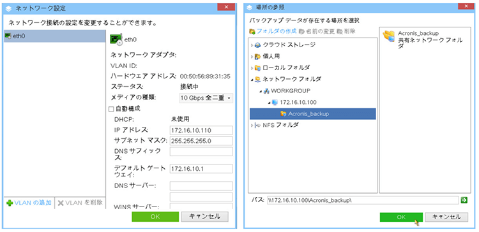Enable the 自動構成 checkbox

[111, 109]
